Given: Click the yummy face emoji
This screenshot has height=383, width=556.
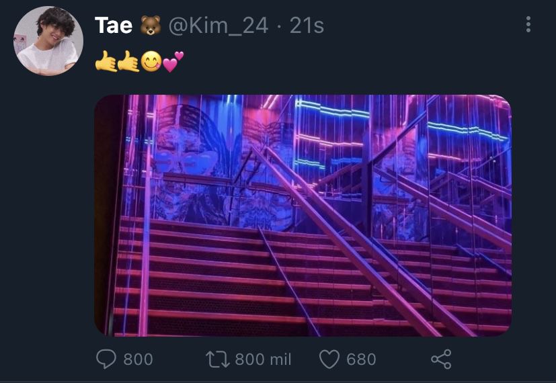Looking at the screenshot, I should tap(151, 61).
